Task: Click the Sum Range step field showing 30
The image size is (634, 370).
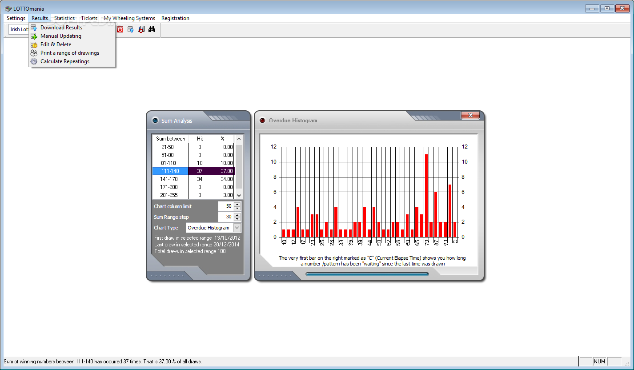Action: click(x=226, y=217)
